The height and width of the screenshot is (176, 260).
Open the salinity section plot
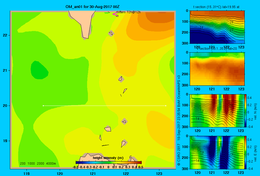coord(217,69)
